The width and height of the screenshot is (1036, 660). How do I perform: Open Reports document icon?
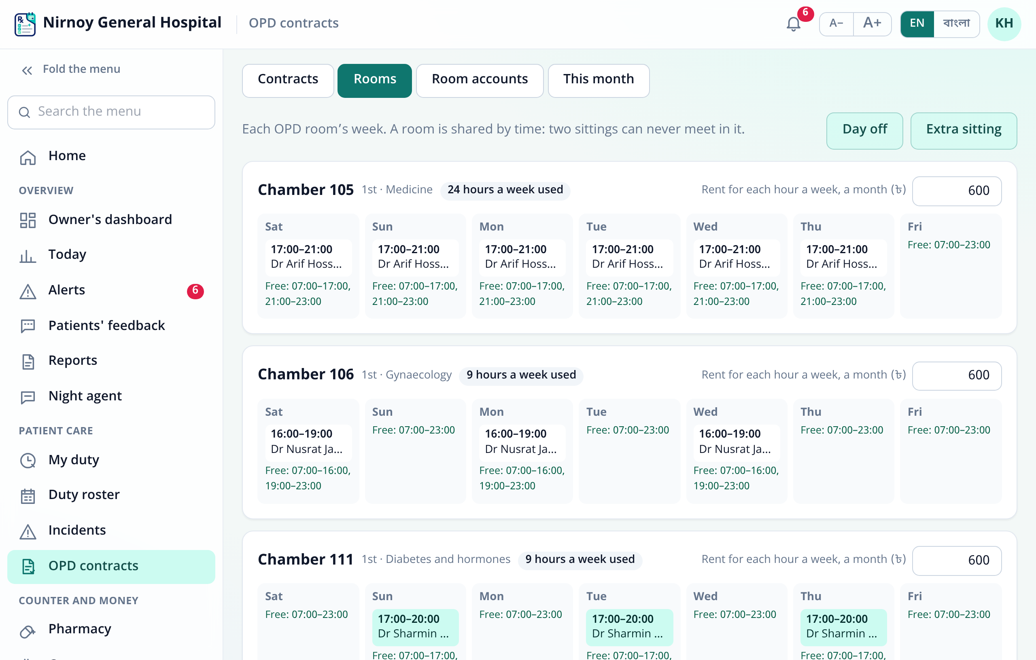click(28, 361)
